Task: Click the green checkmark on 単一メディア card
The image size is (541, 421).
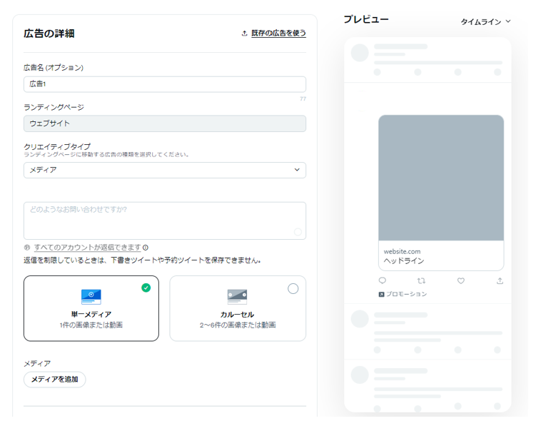Action: pos(146,288)
